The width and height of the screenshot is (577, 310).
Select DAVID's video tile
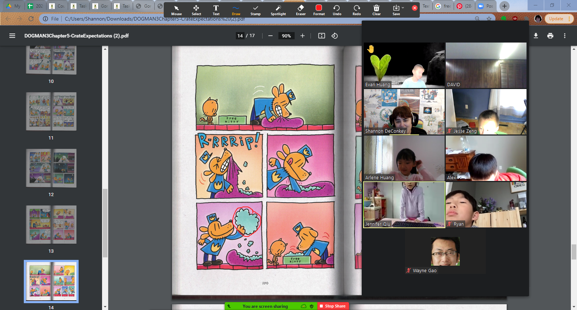[486, 65]
